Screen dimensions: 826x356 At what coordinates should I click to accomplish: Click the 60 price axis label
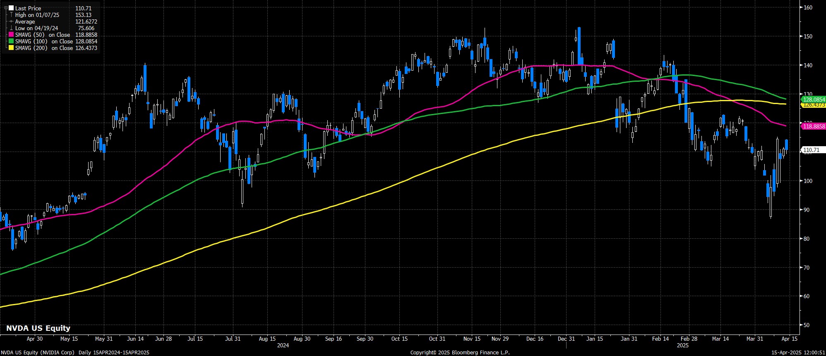(807, 296)
